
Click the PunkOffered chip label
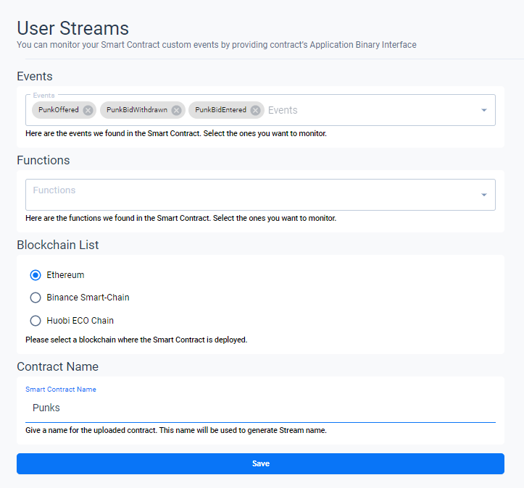coord(58,110)
